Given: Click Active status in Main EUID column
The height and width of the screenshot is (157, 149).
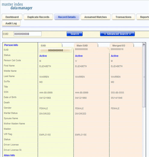Looking at the screenshot, I should 79,56.
